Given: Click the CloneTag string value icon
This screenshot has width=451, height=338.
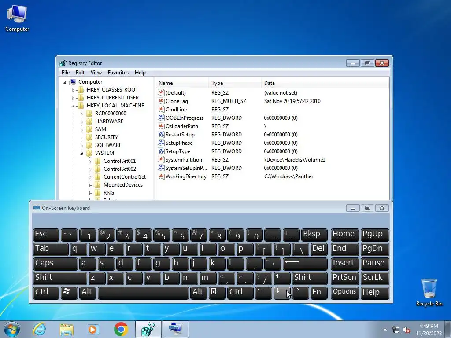Looking at the screenshot, I should pyautogui.click(x=161, y=101).
